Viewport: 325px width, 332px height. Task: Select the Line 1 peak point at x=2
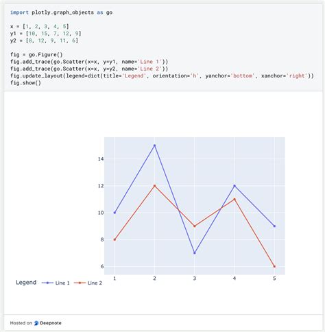point(155,145)
